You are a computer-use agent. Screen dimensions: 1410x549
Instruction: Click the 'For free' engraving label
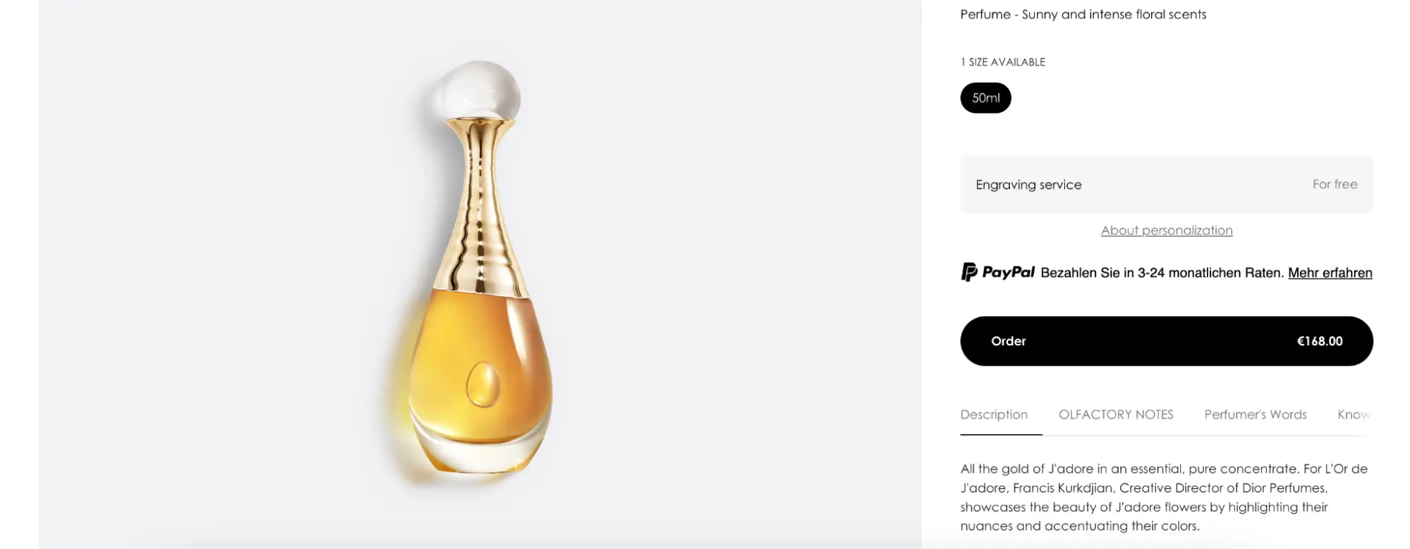[x=1335, y=184]
